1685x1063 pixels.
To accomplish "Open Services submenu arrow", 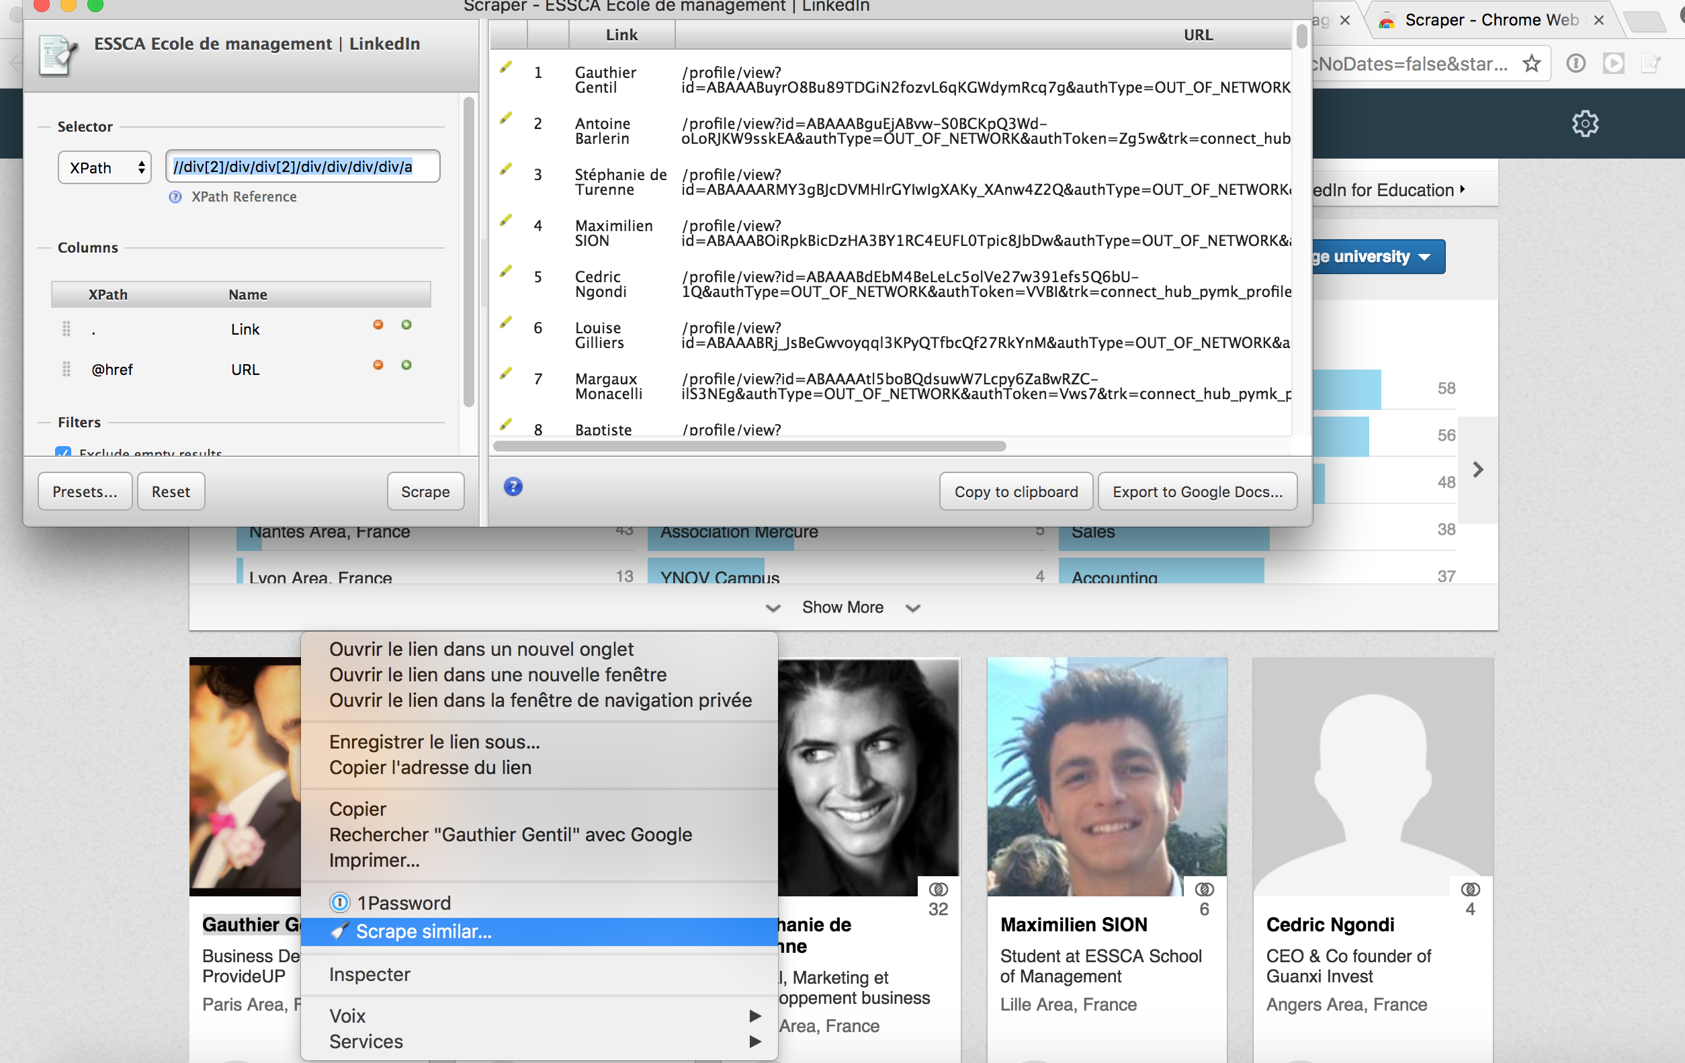I will [755, 1041].
